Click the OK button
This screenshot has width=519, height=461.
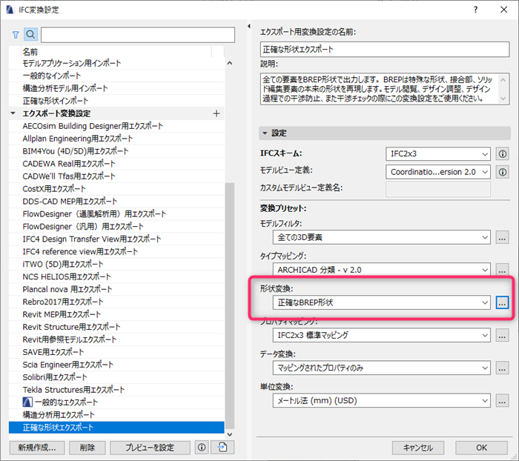(481, 448)
